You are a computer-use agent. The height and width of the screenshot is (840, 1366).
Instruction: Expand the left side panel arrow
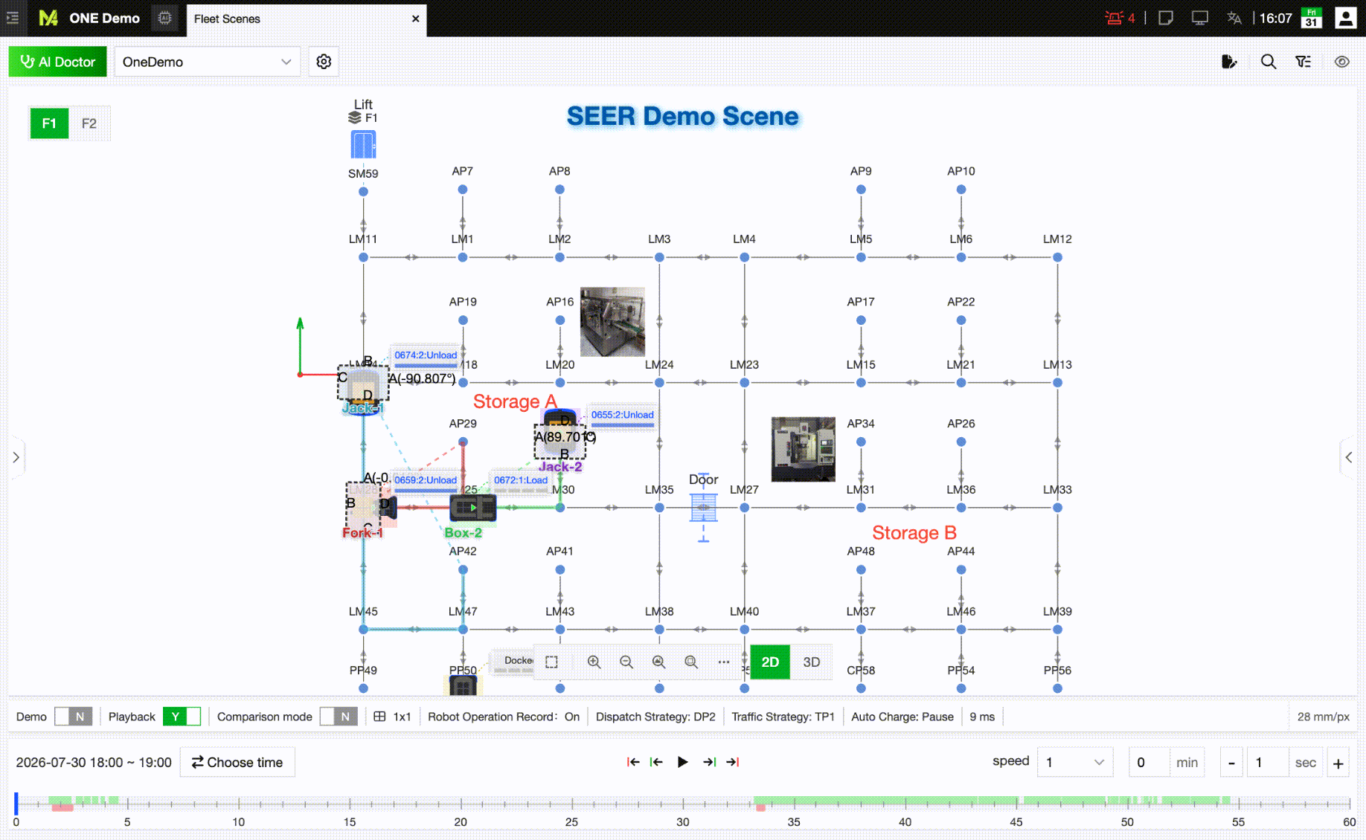coord(16,457)
